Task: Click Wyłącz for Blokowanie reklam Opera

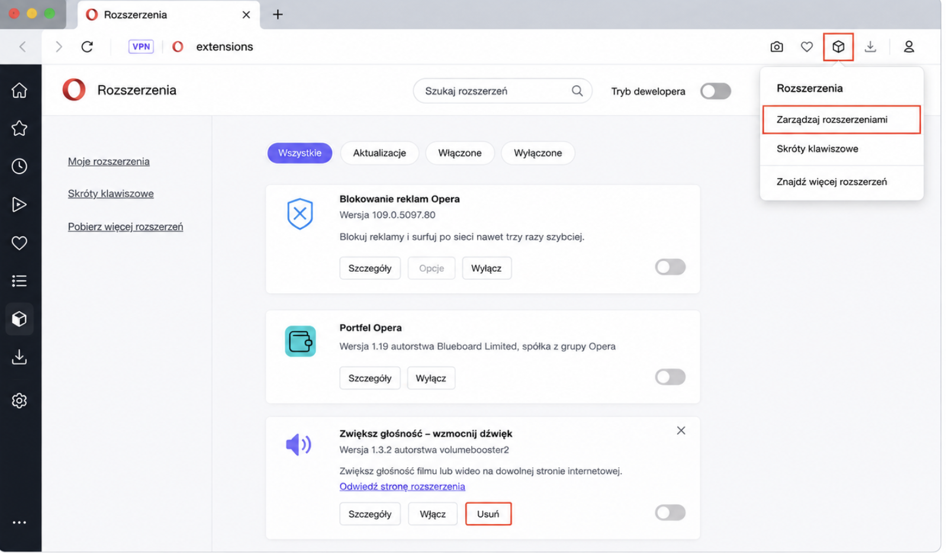Action: point(486,268)
